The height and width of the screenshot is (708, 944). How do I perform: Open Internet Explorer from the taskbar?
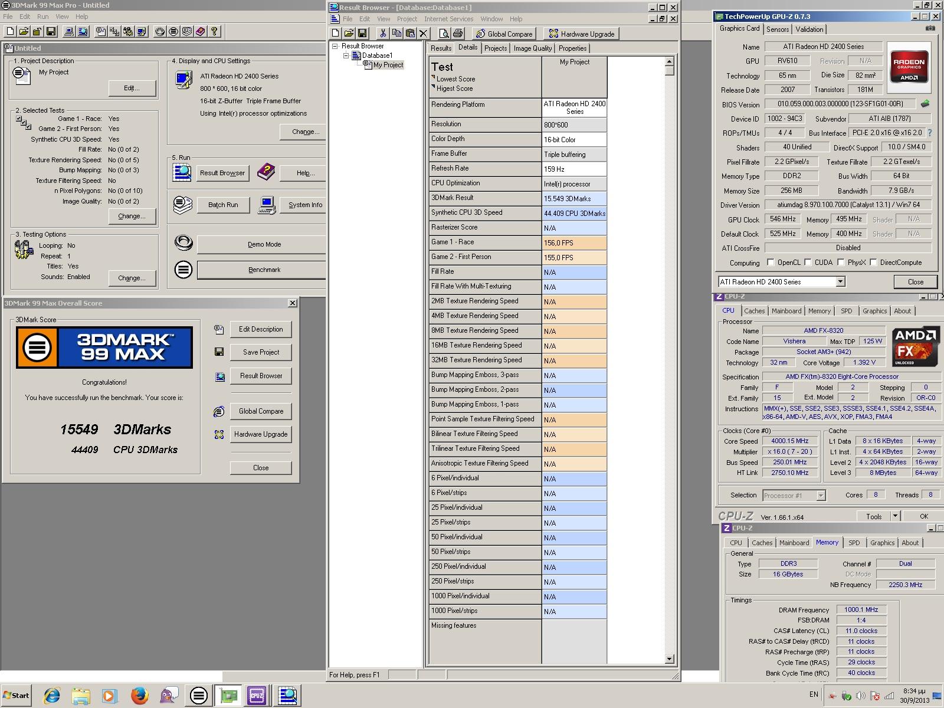pos(52,696)
